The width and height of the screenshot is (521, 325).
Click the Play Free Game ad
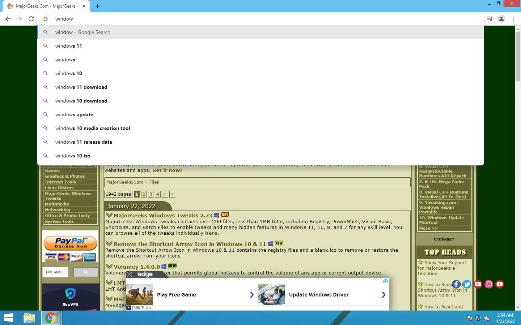pos(191,295)
